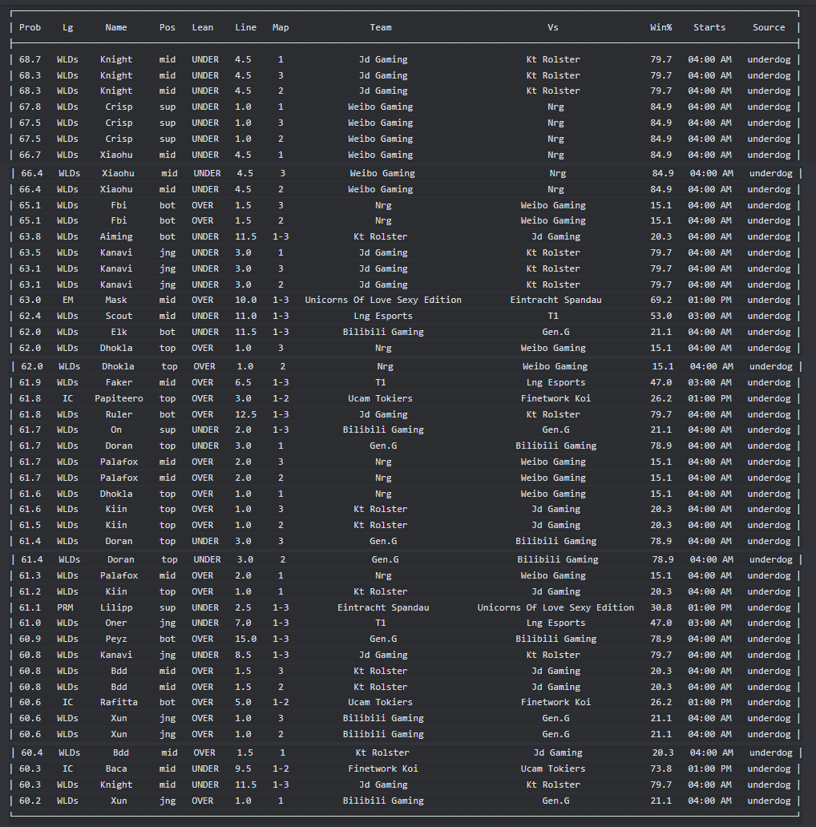Click the Map column header
816x827 pixels.
coord(281,27)
